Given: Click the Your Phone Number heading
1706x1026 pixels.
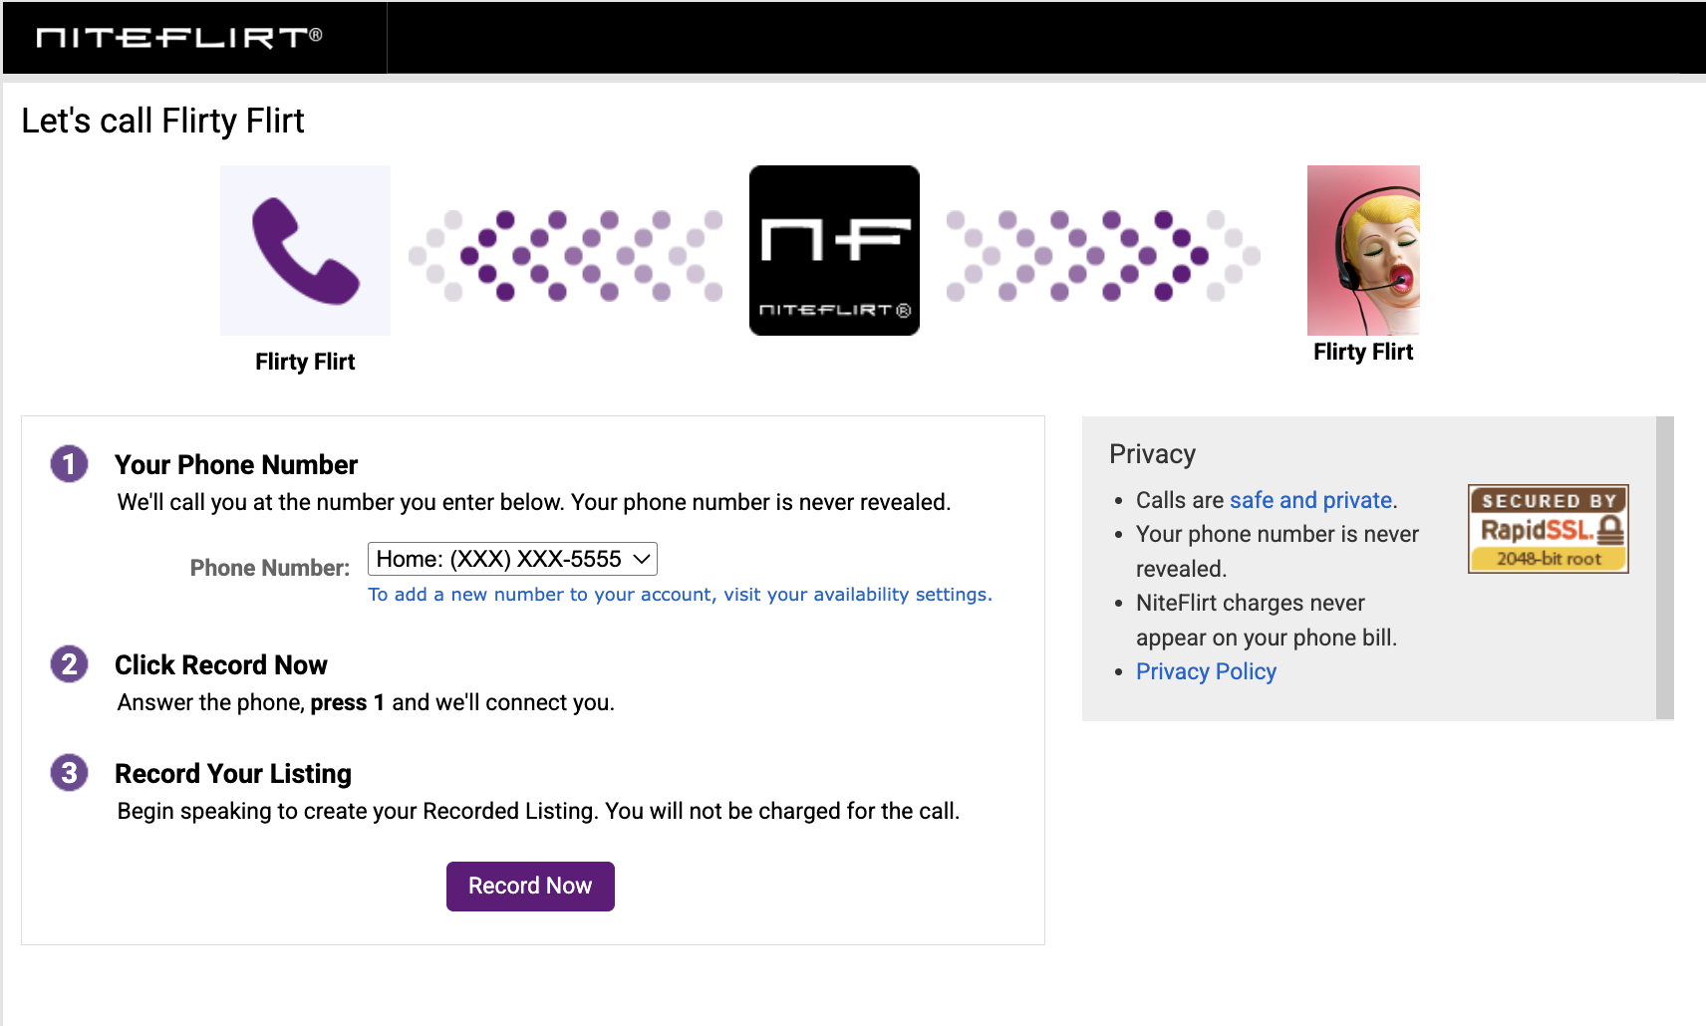Looking at the screenshot, I should pos(236,465).
